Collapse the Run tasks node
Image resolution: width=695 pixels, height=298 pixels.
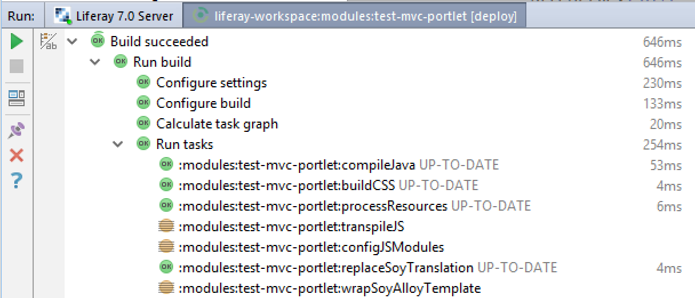[x=118, y=144]
